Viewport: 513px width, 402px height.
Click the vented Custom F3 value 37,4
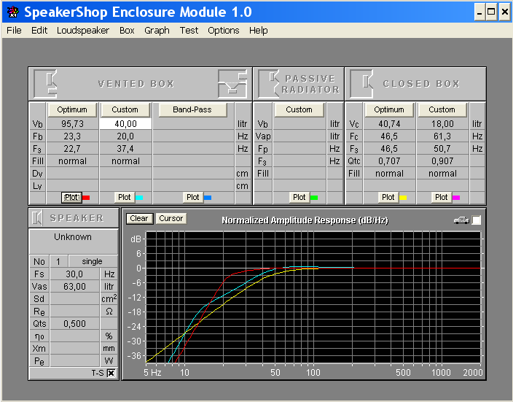[125, 149]
